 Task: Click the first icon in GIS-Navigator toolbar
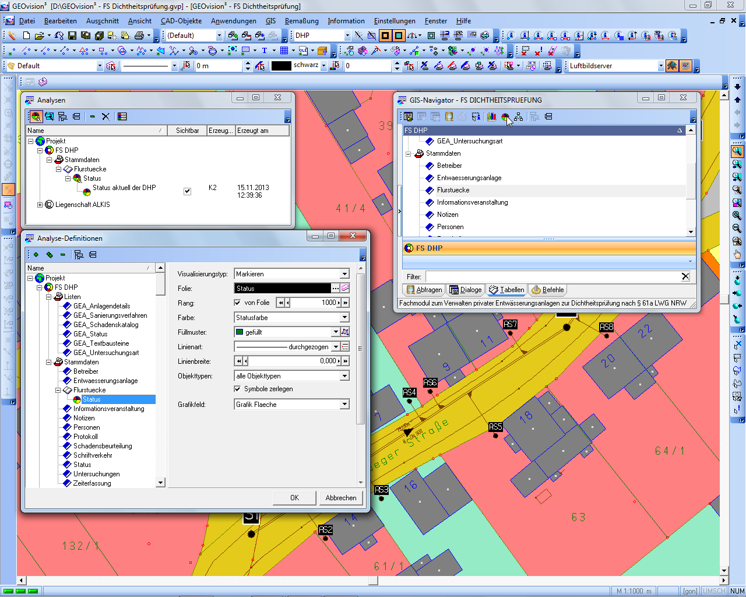coord(409,117)
